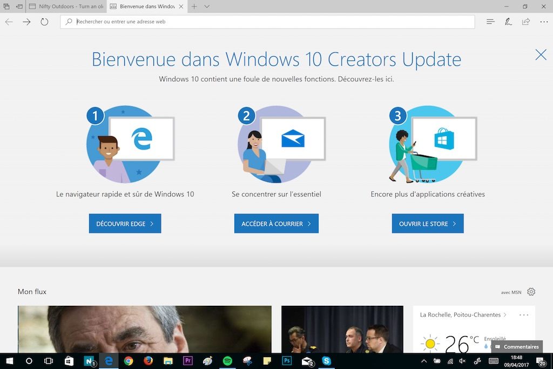Open the Edge Hub panel
The width and height of the screenshot is (553, 369).
(x=490, y=22)
